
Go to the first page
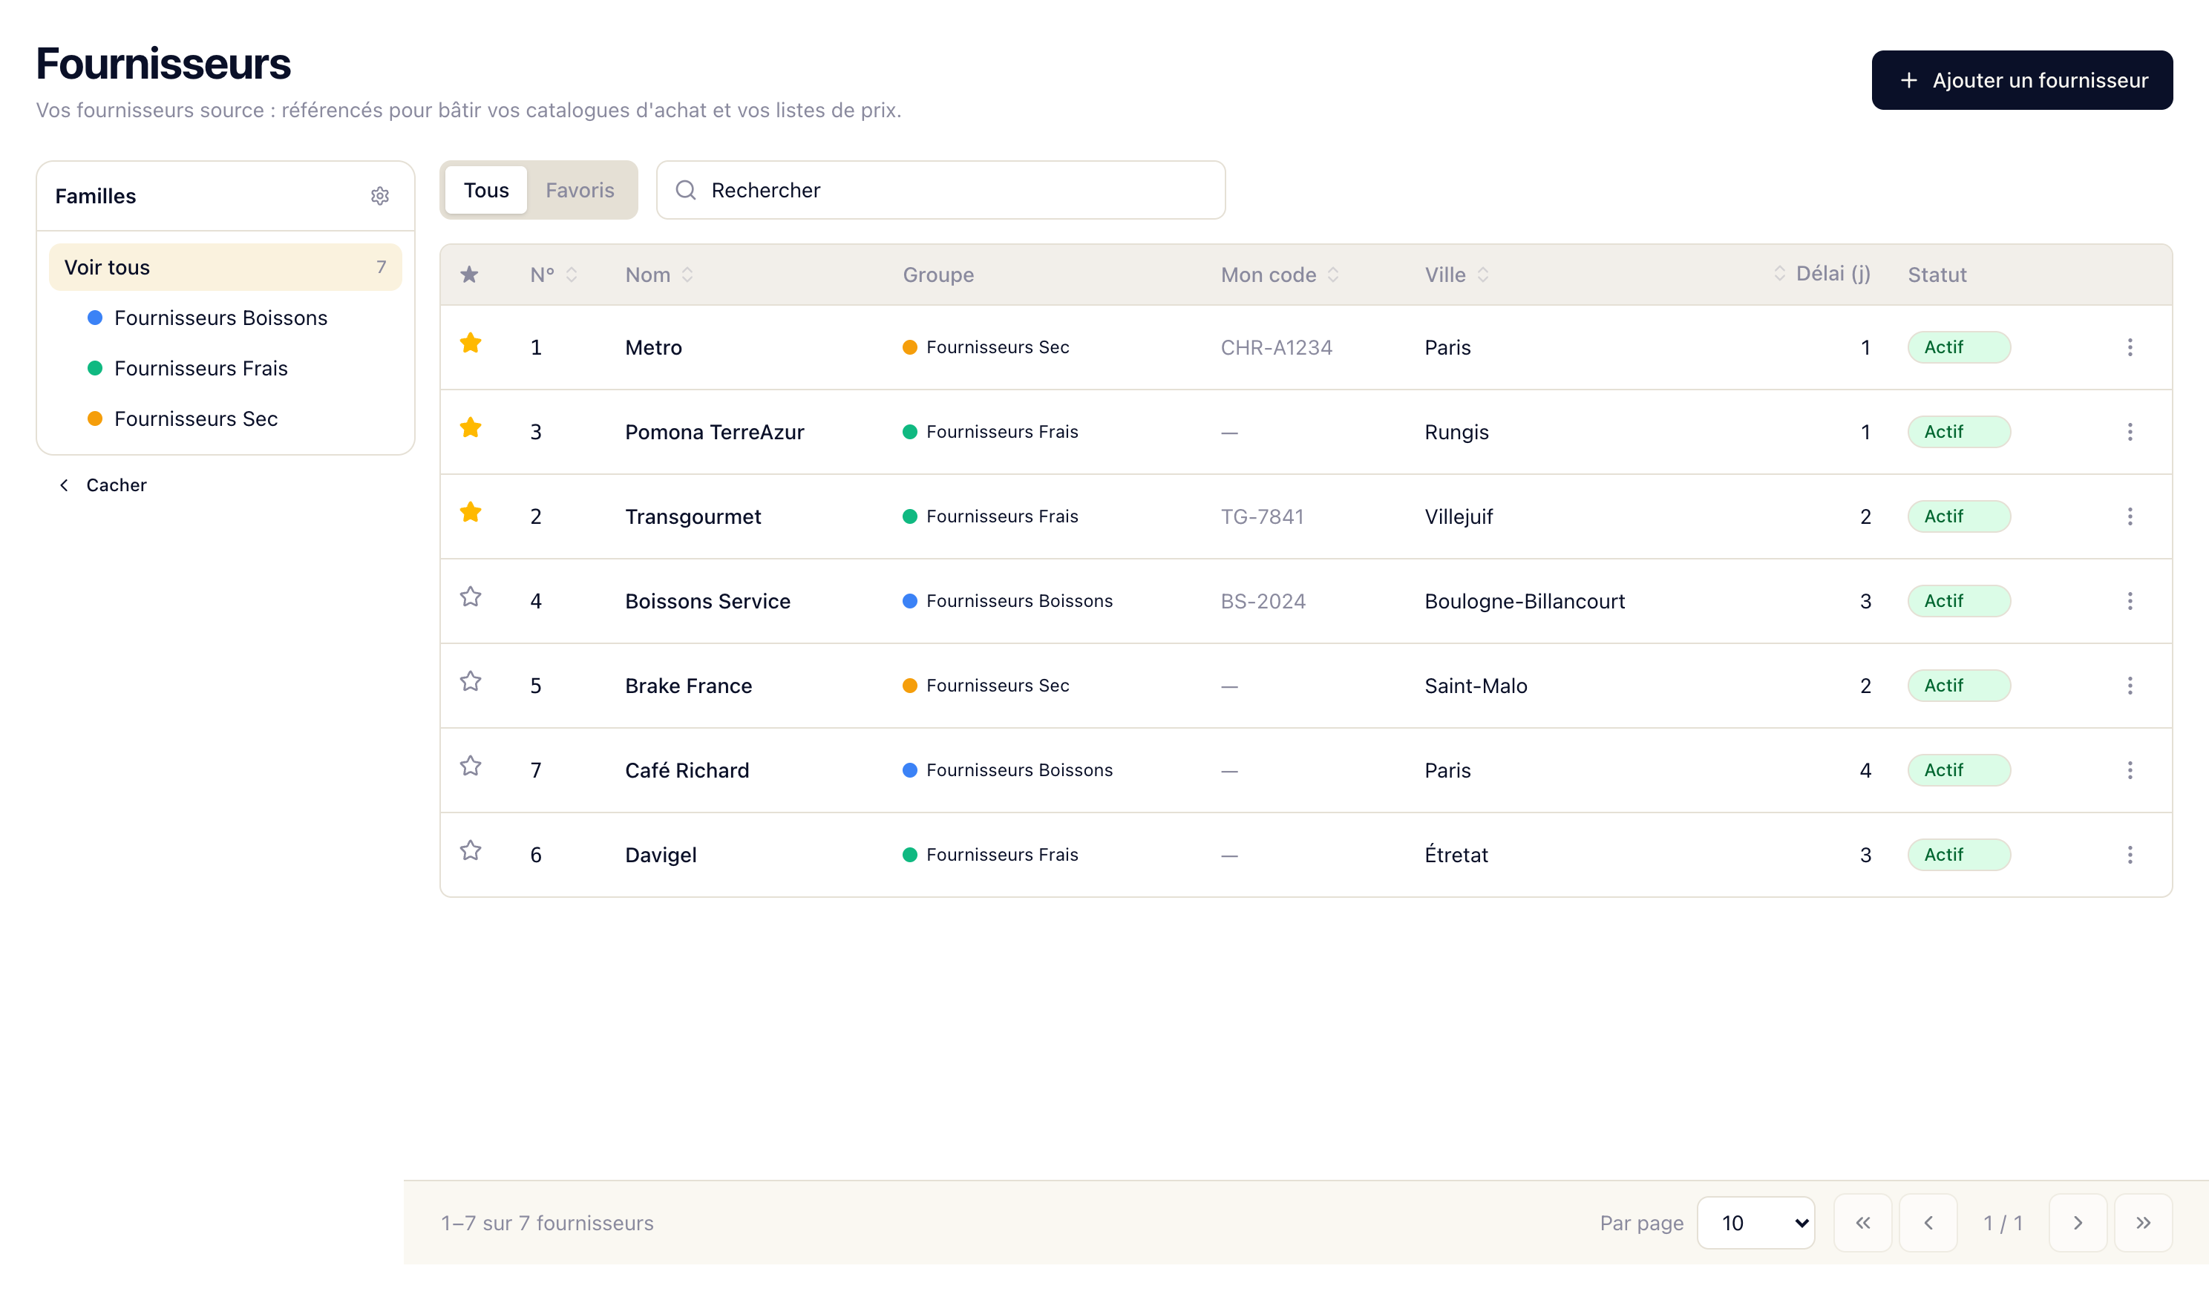1863,1223
